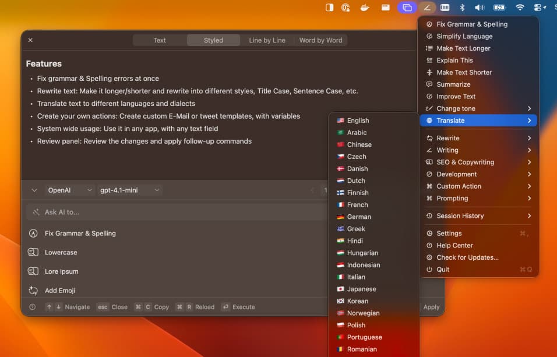
Task: Click the Lore Ipsum action icon
Action: click(33, 271)
